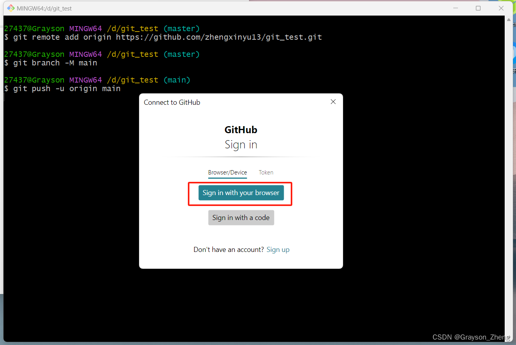
Task: Click the Connect to GitHub dialog title
Action: 172,102
